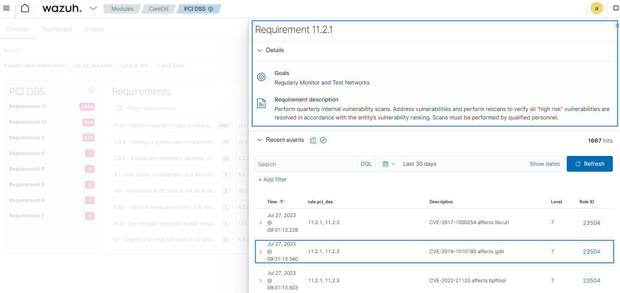The height and width of the screenshot is (293, 620).
Task: Open the calendar quick date menu
Action: 389,164
